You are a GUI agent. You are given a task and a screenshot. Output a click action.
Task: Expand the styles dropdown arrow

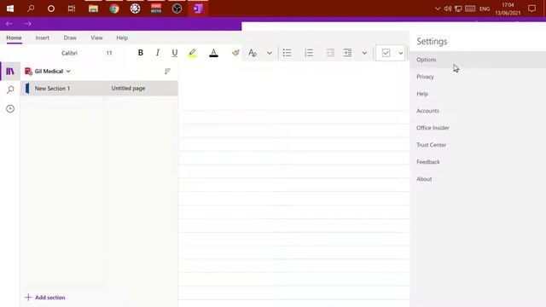(x=270, y=53)
